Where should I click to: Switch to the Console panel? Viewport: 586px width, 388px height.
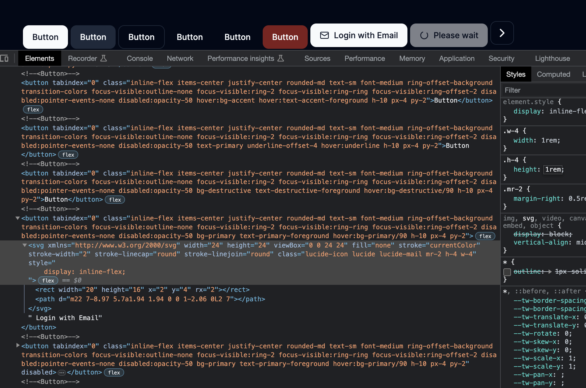click(139, 58)
